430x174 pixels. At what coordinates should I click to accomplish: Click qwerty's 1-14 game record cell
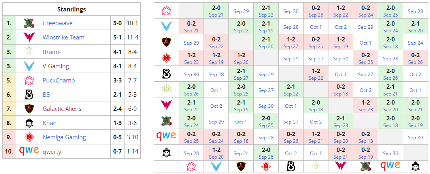[x=132, y=152]
